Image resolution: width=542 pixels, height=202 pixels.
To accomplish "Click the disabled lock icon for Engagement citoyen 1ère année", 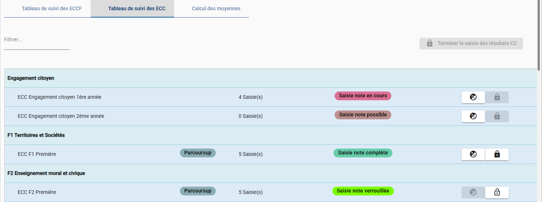I will 497,97.
